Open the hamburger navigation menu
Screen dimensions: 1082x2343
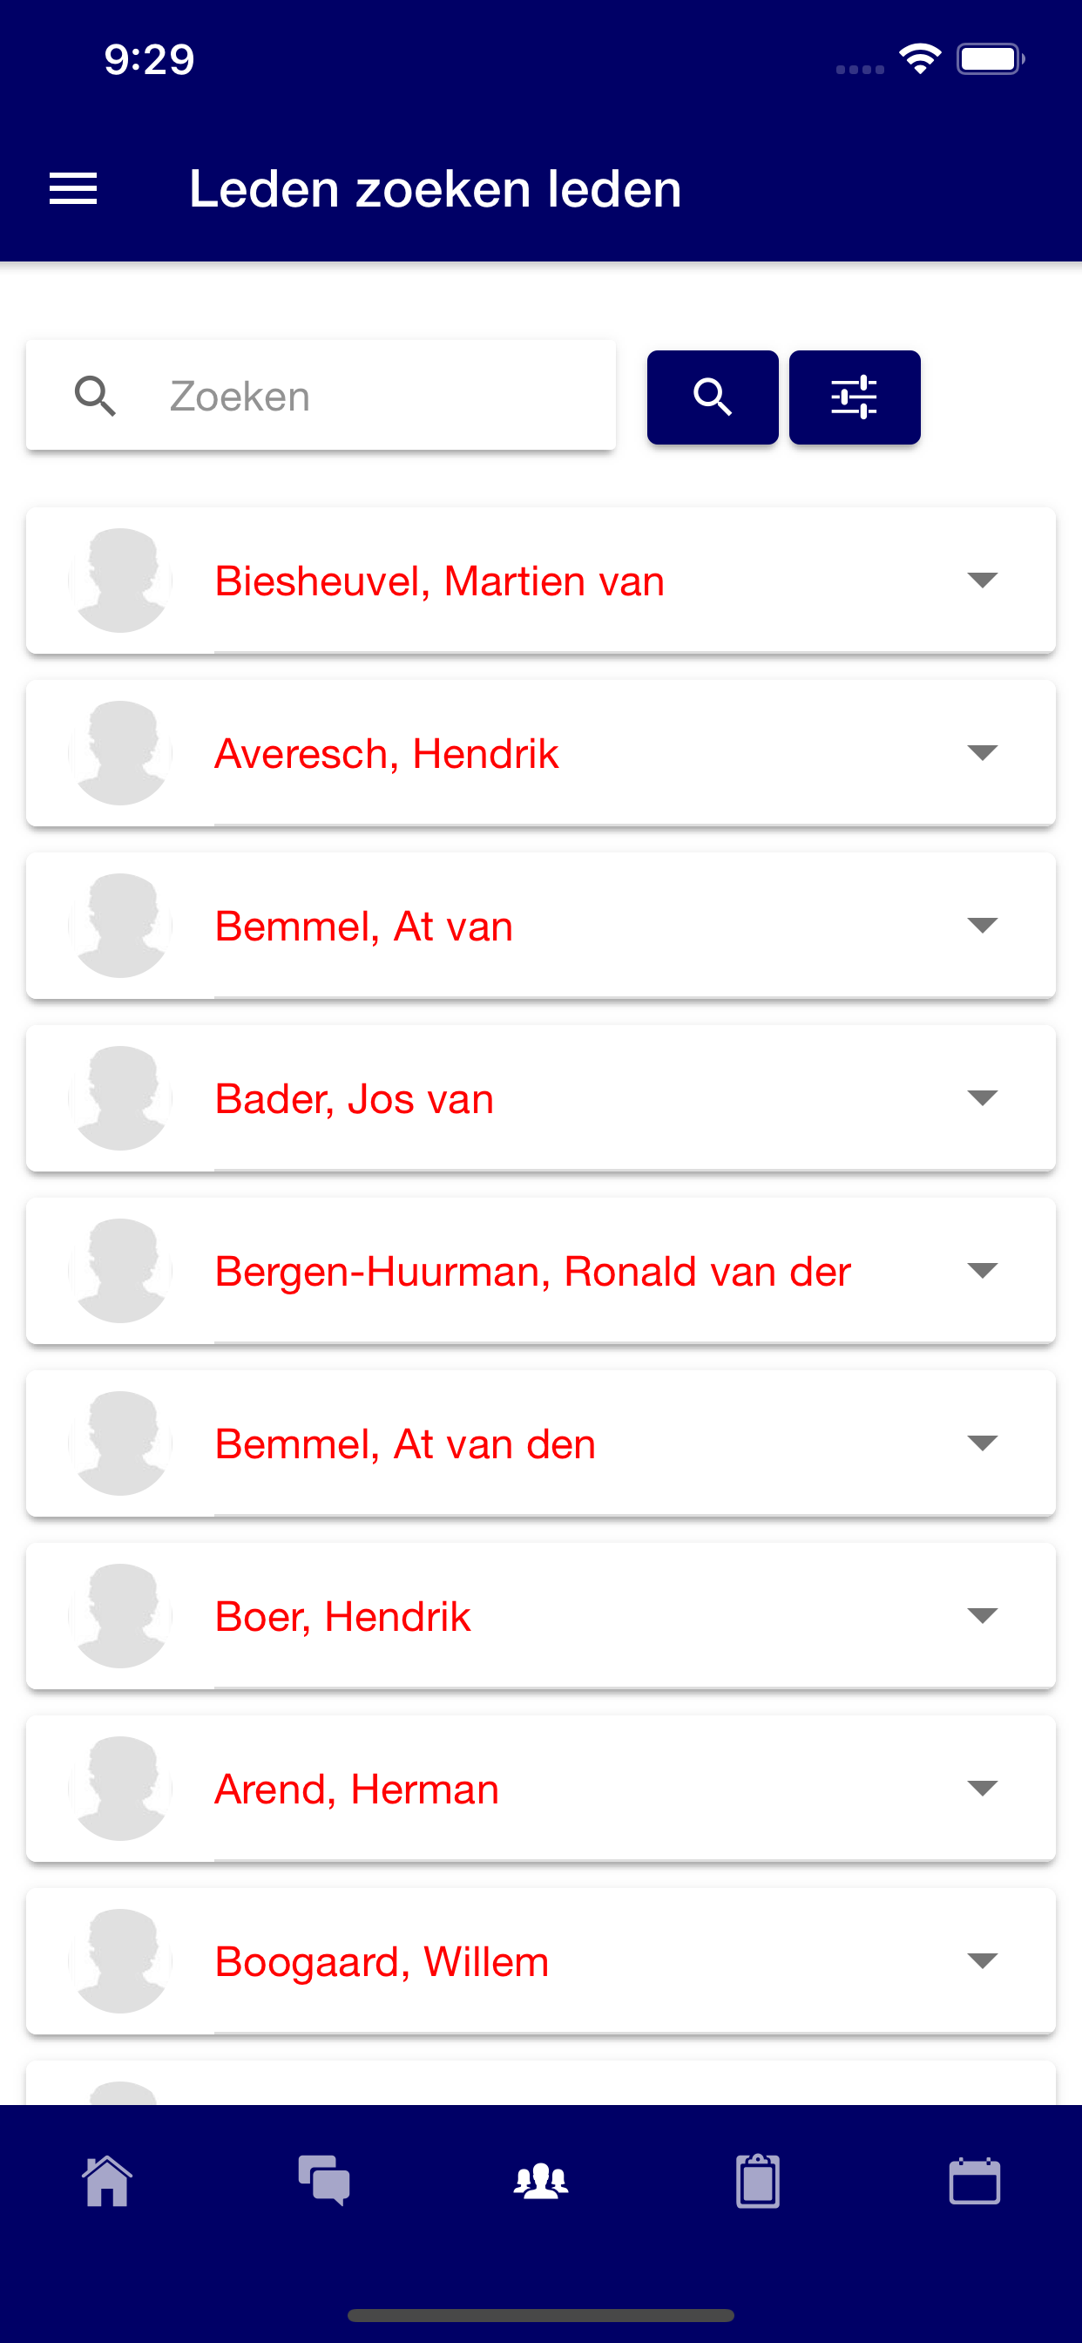point(72,189)
